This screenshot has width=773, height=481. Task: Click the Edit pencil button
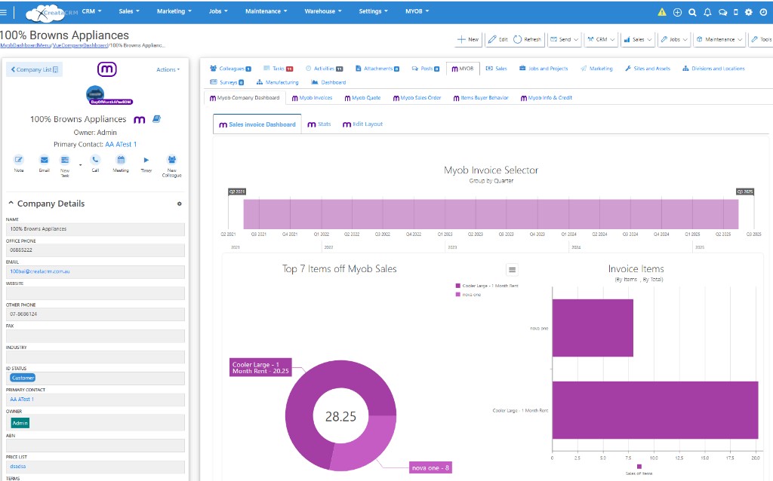pyautogui.click(x=498, y=39)
